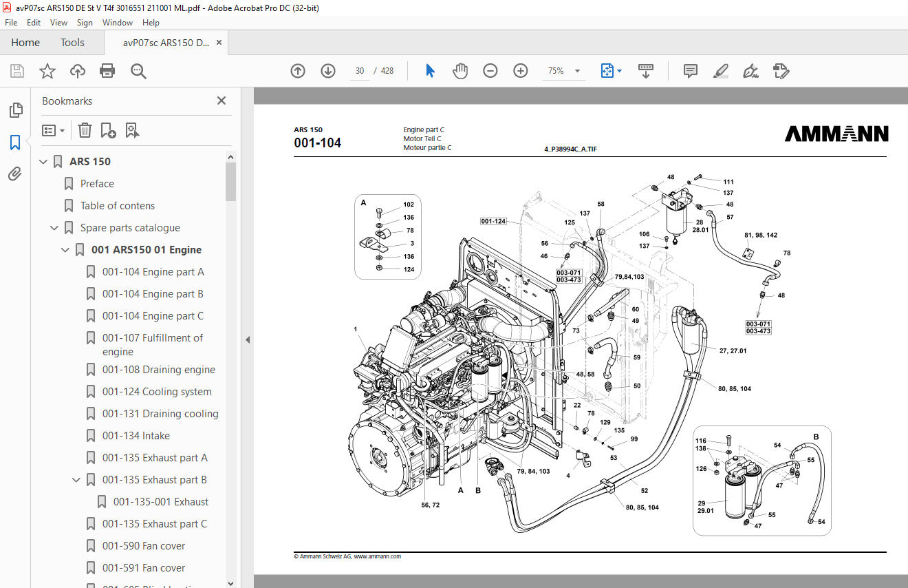Jump to 001-104 Engine part C
Image resolution: width=908 pixels, height=588 pixels.
[x=153, y=316]
